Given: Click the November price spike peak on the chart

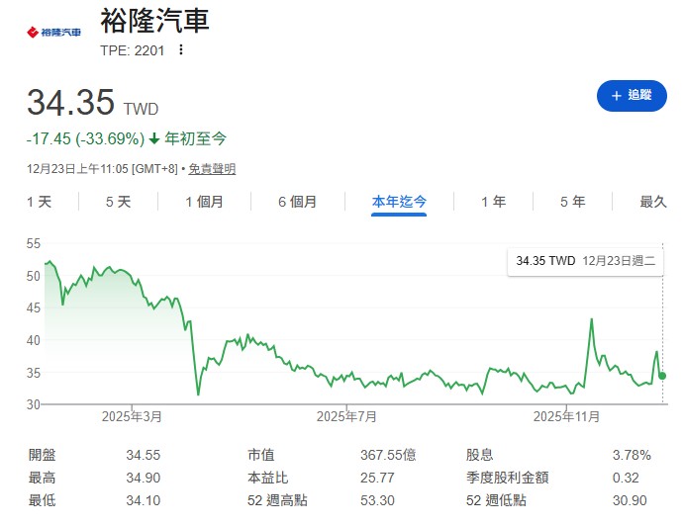Looking at the screenshot, I should point(591,319).
